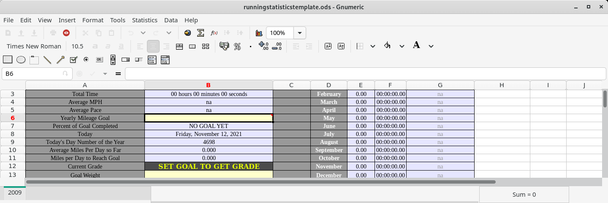The height and width of the screenshot is (203, 608).
Task: Click the center horizontally icon
Action: pos(153,46)
